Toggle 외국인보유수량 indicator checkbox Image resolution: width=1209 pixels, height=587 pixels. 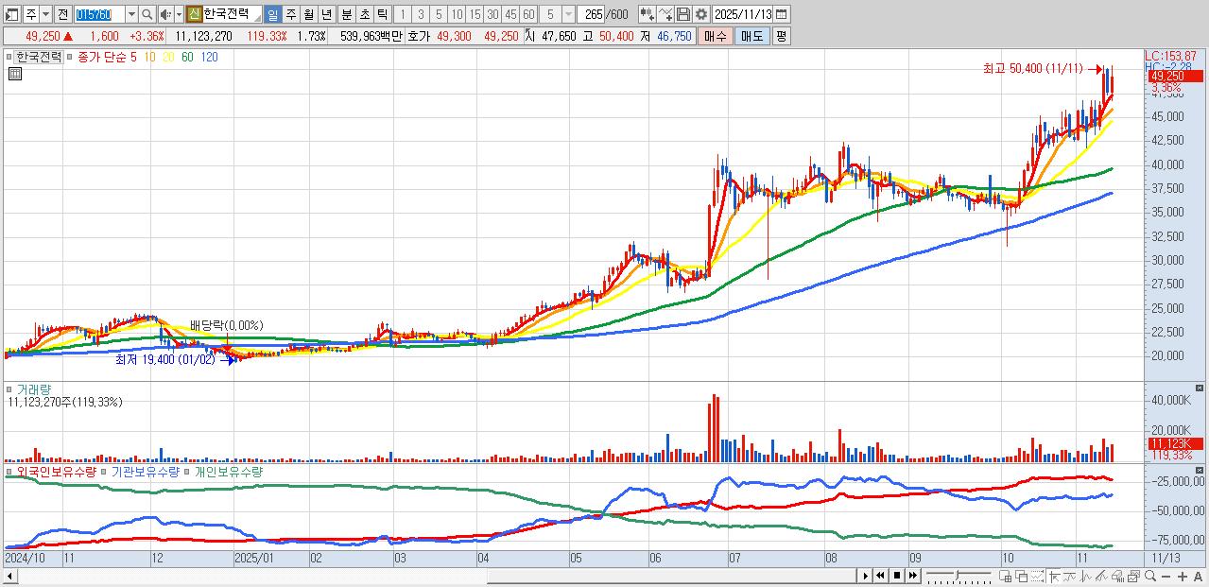pyautogui.click(x=10, y=471)
